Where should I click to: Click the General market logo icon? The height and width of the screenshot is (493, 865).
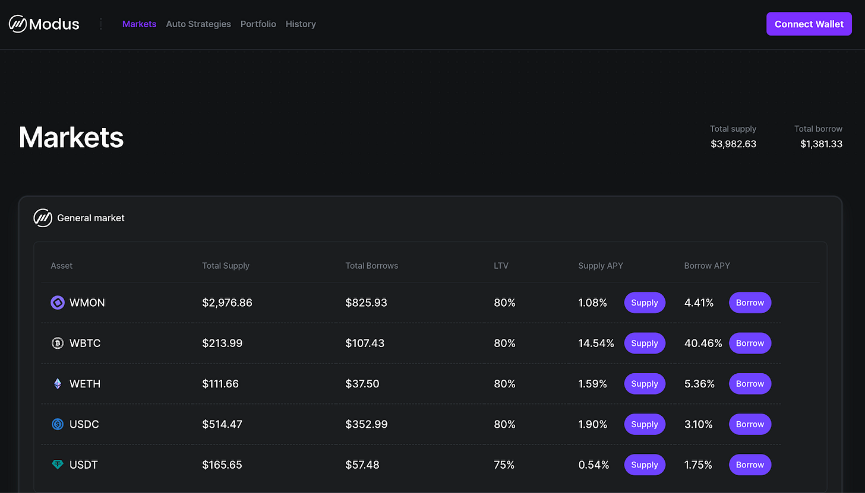point(43,218)
